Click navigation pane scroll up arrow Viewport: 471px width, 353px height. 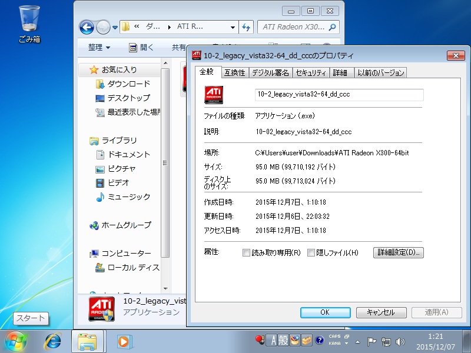tap(165, 63)
